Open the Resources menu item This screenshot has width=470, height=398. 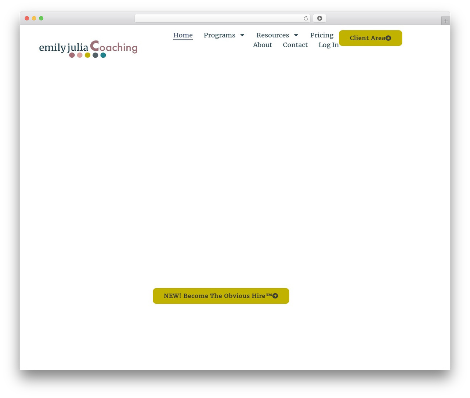pos(272,35)
